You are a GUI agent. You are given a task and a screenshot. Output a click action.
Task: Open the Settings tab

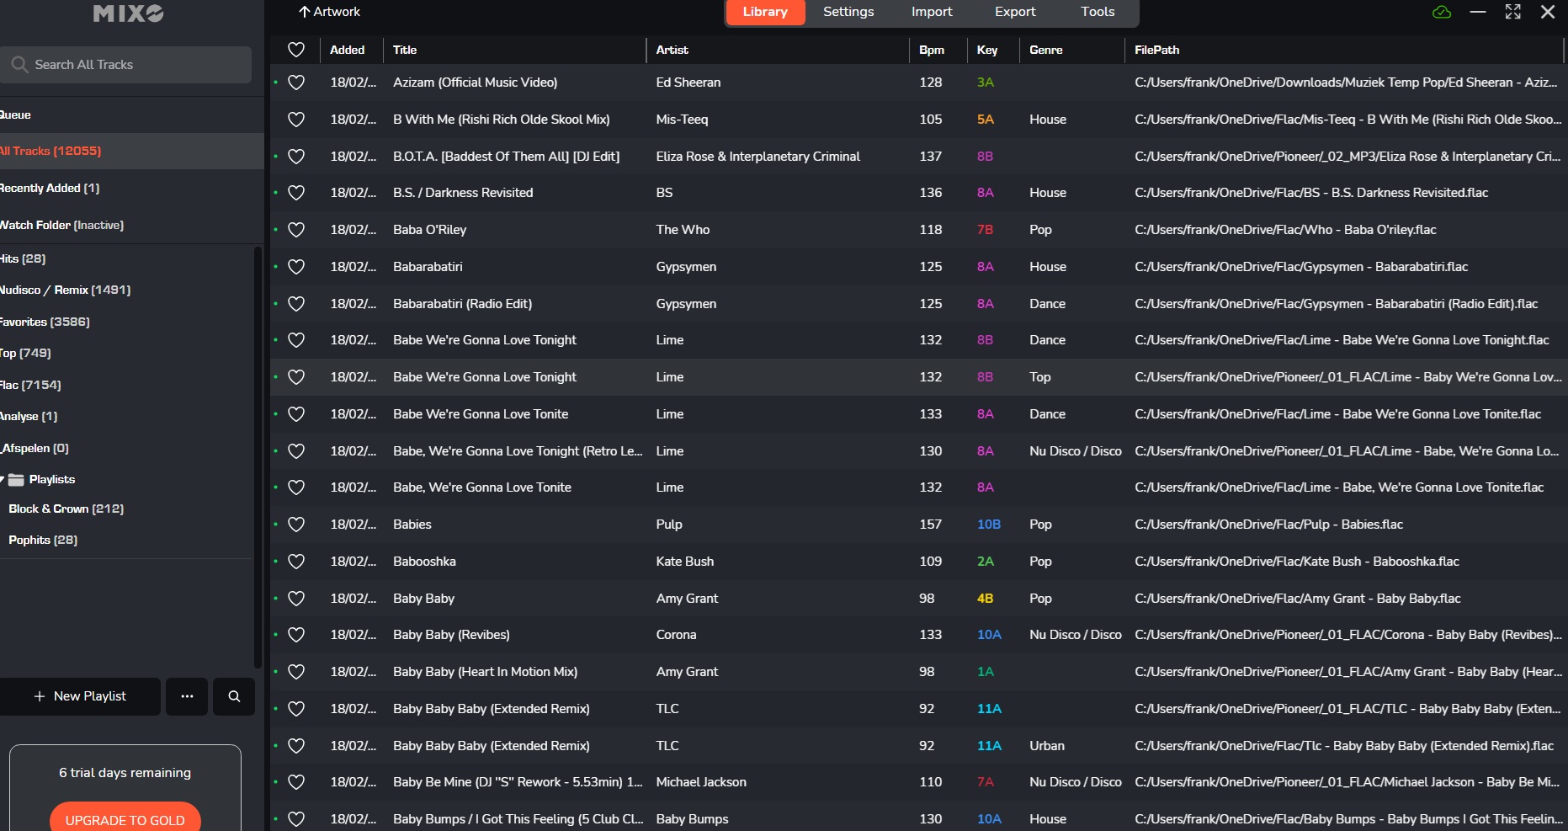point(848,12)
